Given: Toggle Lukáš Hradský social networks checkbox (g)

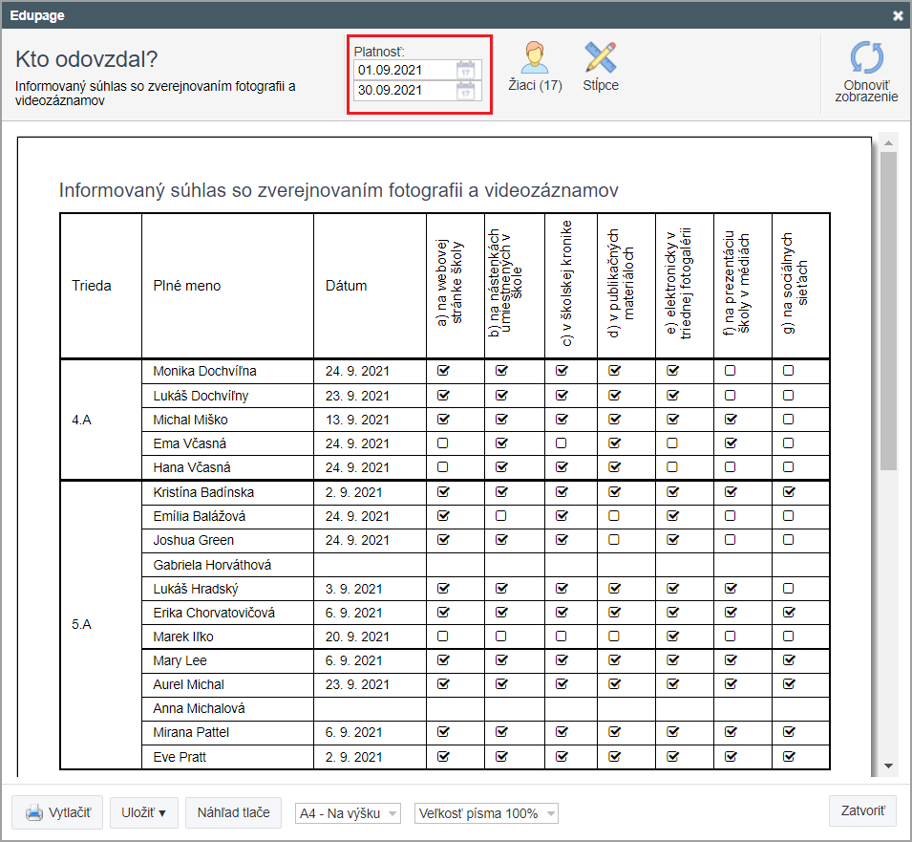Looking at the screenshot, I should 788,589.
